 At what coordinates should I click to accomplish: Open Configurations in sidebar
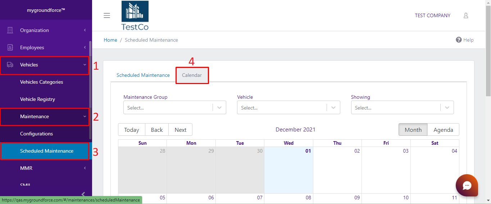[x=37, y=134]
